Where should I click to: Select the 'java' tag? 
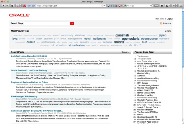[15, 39]
